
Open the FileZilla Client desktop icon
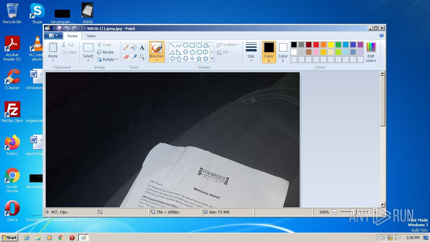12,112
